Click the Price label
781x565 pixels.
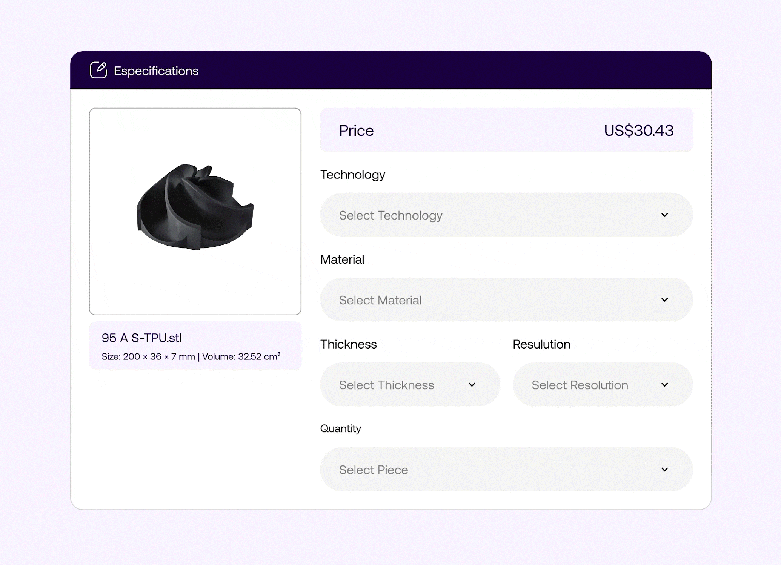click(356, 131)
